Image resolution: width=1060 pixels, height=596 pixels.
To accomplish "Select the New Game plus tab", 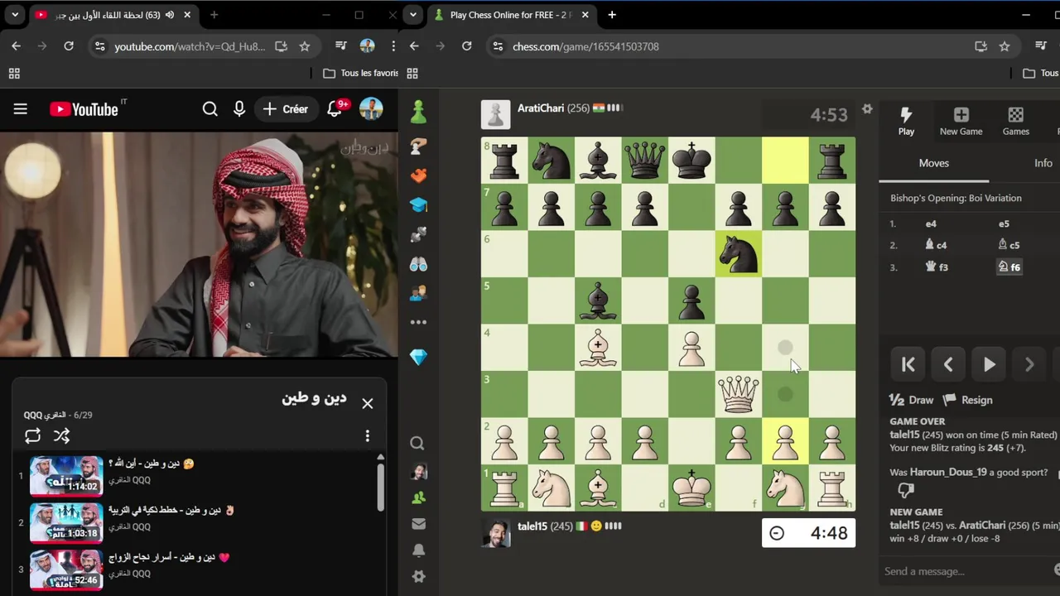I will click(x=961, y=121).
